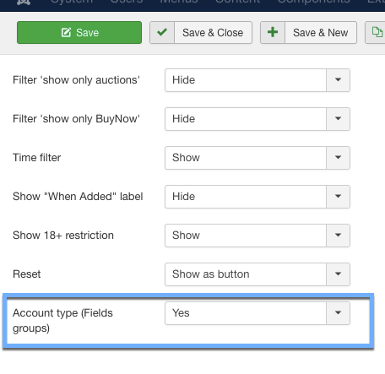
Task: Expand Filter 'show only auctions' dropdown
Action: click(x=258, y=80)
